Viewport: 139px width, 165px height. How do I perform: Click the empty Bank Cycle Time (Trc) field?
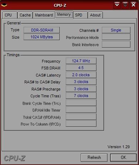pyautogui.click(x=81, y=103)
